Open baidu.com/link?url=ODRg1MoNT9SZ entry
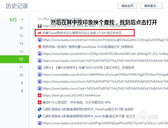This screenshot has height=128, width=168. (105, 54)
